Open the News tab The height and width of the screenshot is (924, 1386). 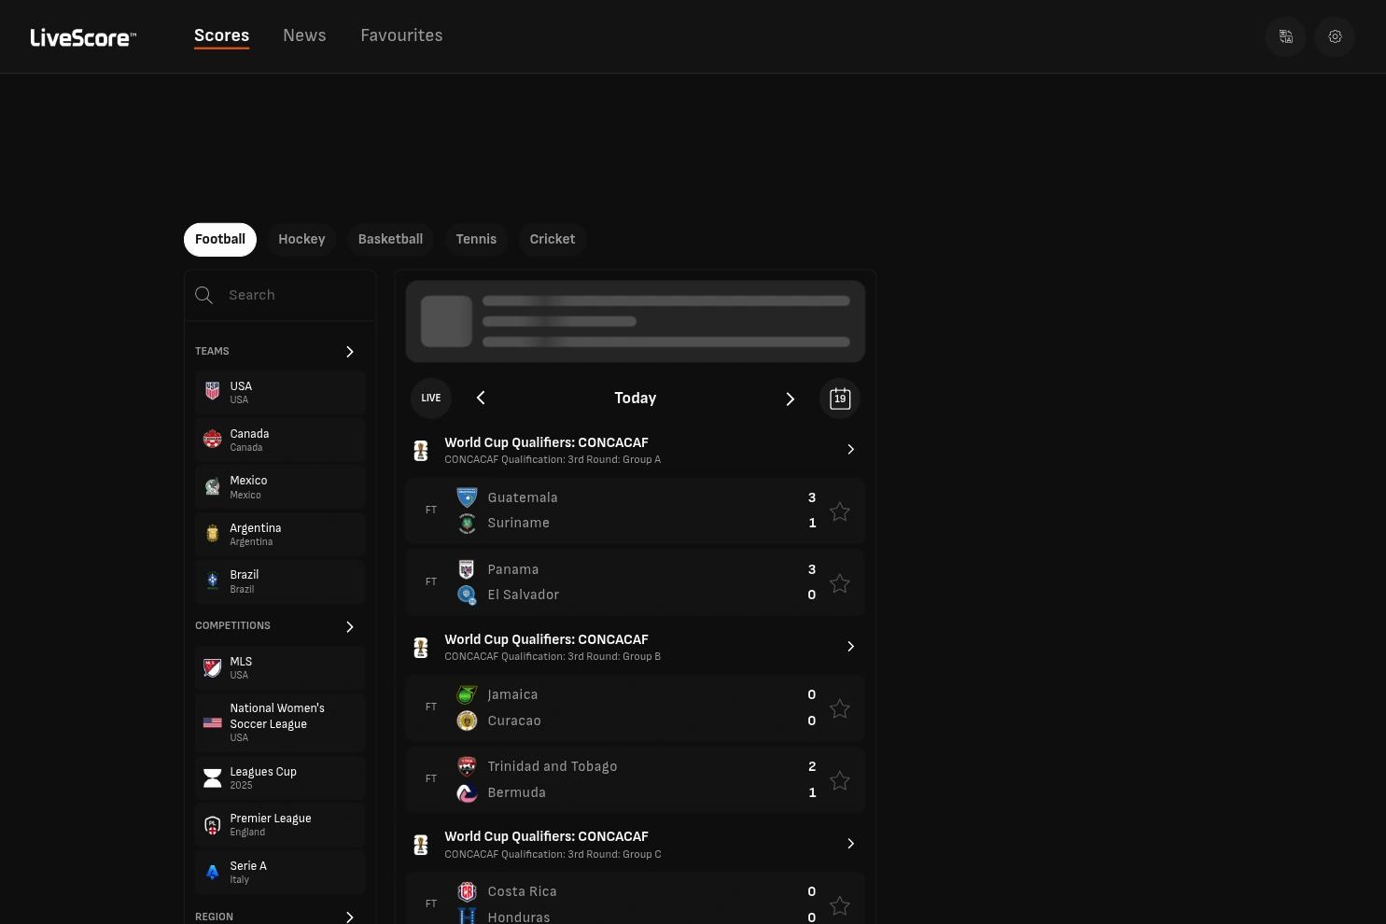click(x=304, y=35)
